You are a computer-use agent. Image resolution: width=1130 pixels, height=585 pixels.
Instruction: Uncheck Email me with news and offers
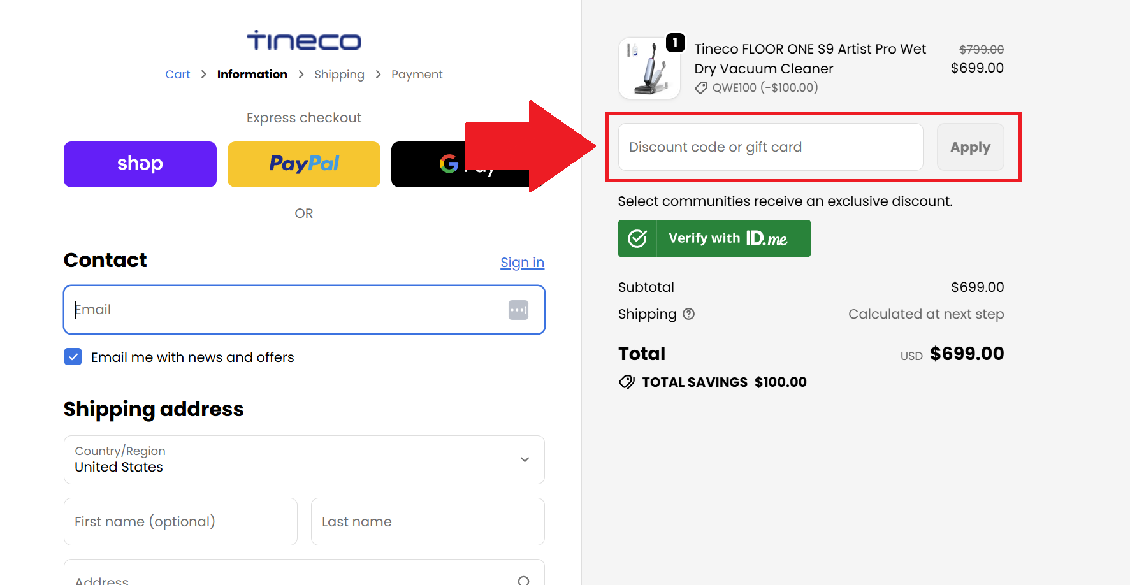click(x=73, y=357)
